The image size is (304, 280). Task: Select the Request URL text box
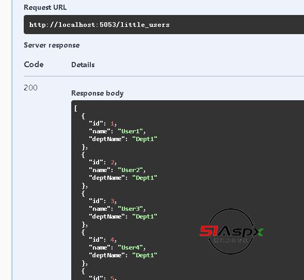click(x=164, y=25)
